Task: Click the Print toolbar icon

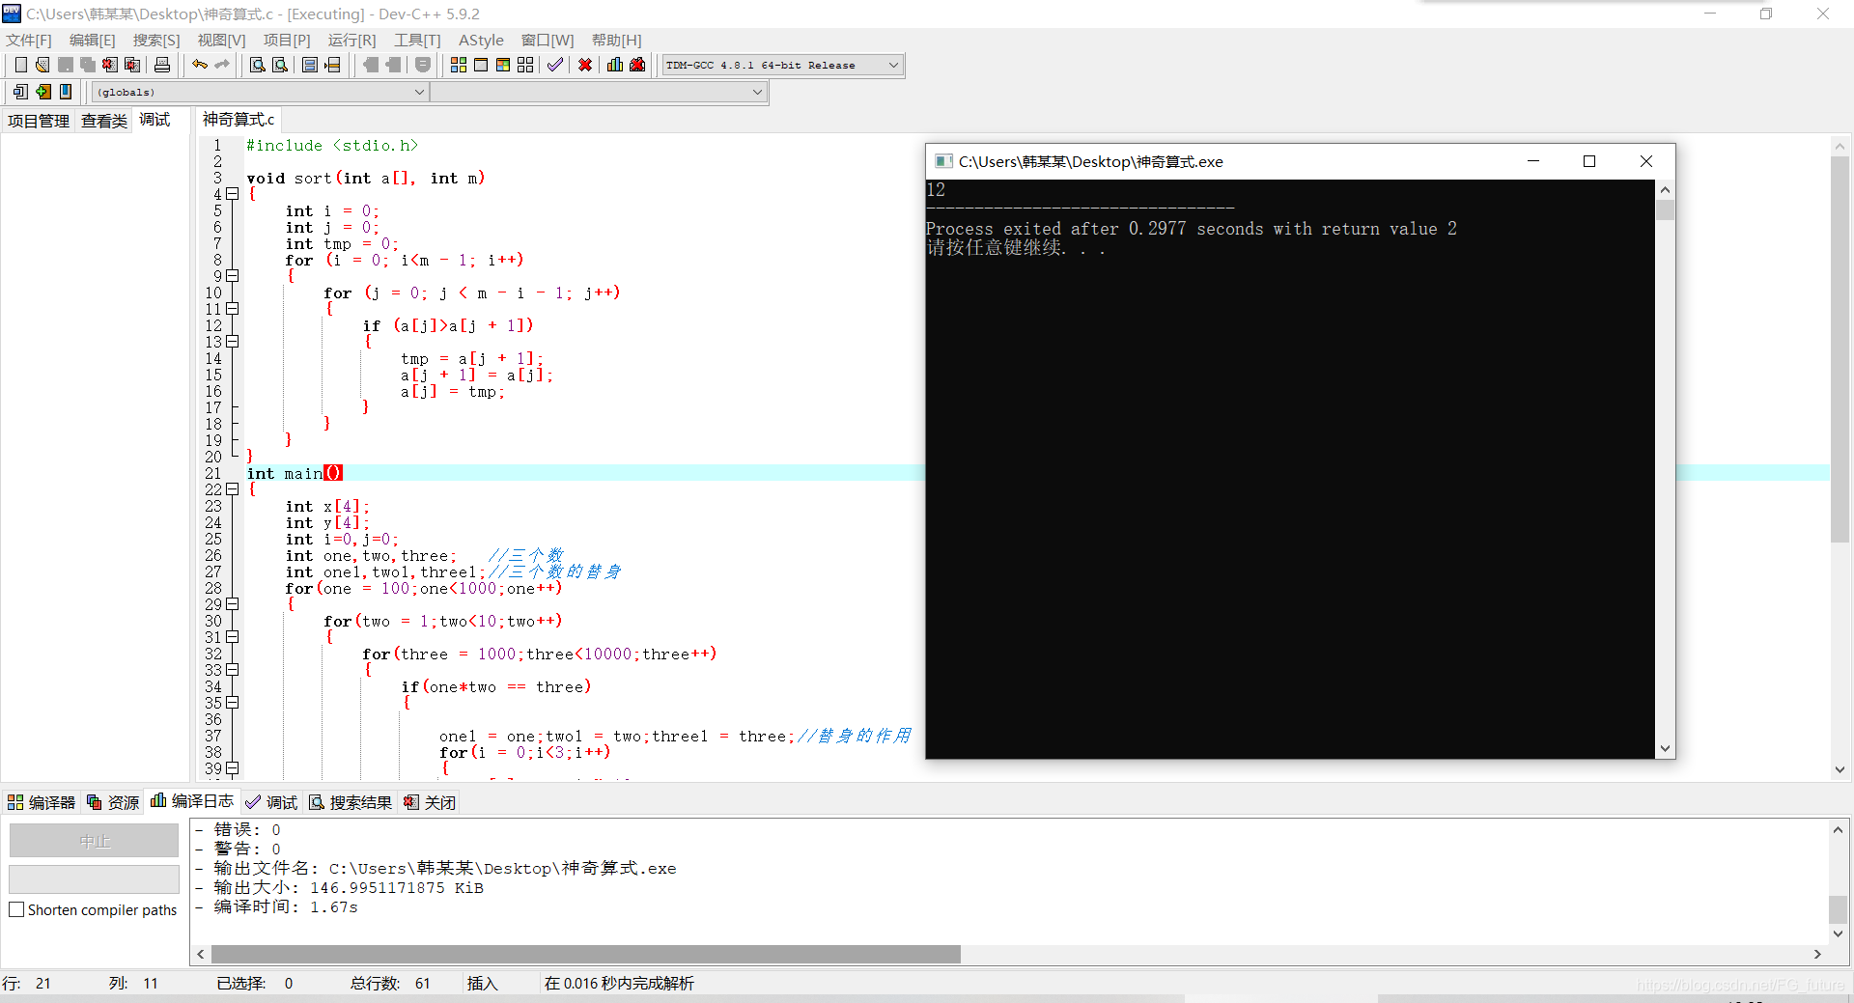Action: point(162,65)
